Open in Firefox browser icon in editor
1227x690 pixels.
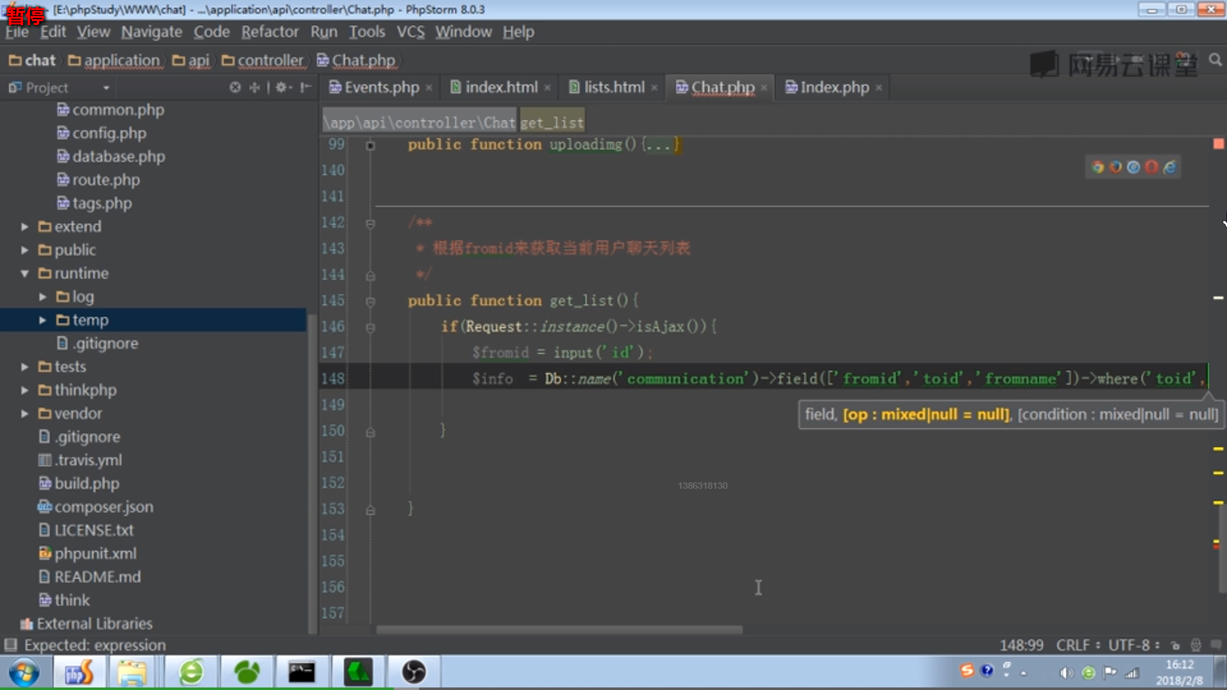click(x=1116, y=167)
